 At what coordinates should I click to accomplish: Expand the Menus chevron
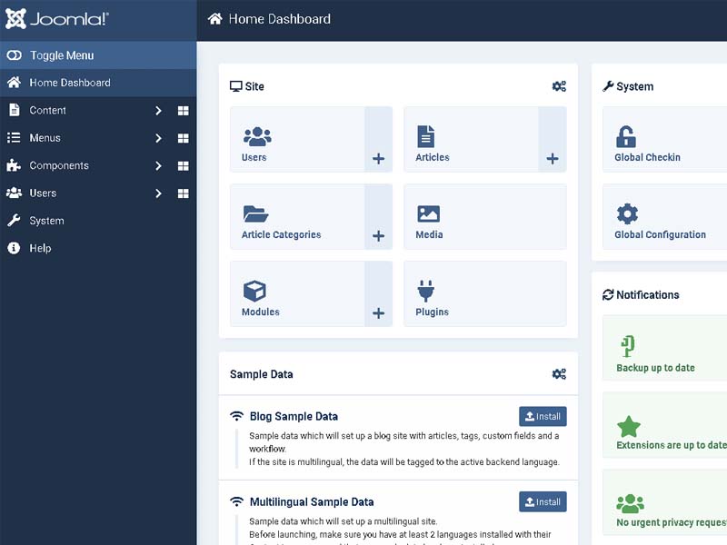click(x=158, y=138)
